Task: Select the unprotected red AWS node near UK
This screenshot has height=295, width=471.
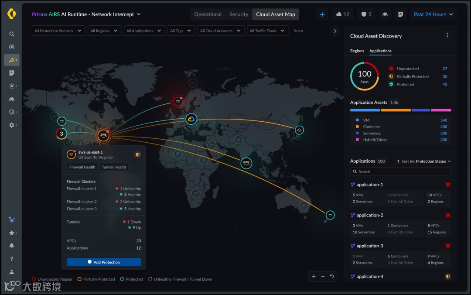Action: [x=178, y=101]
